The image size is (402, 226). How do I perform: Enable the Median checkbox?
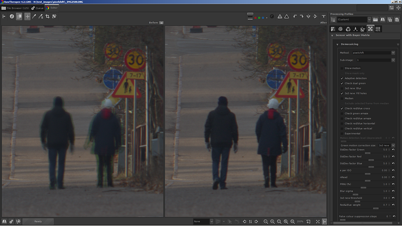click(342, 98)
